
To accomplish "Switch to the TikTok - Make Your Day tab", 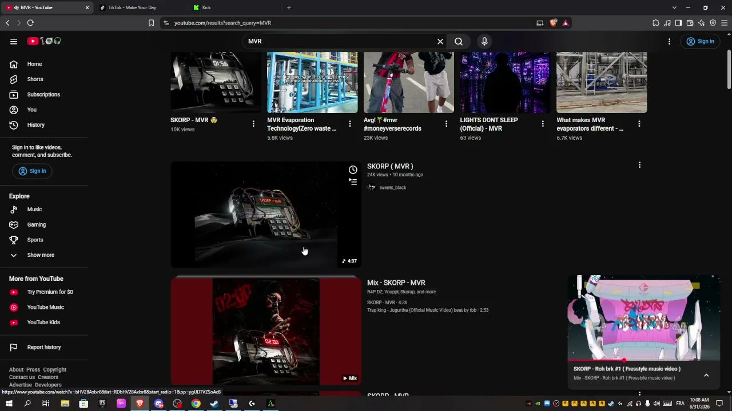I will [140, 7].
